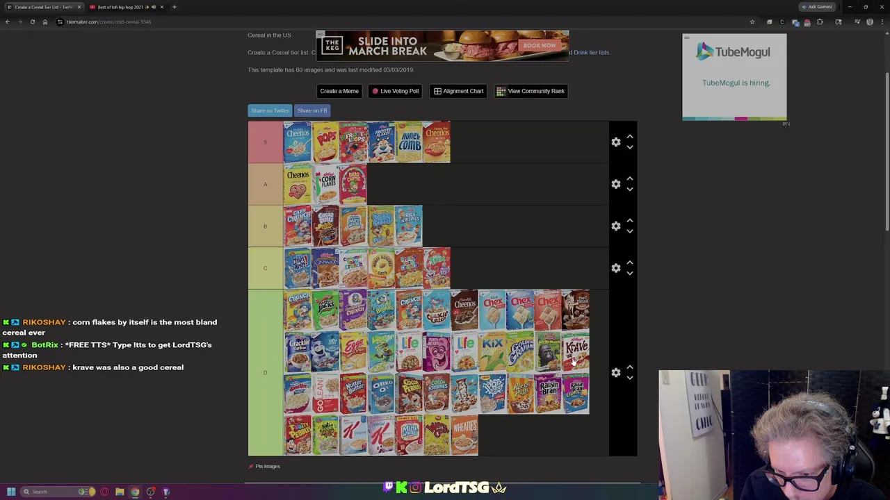Viewport: 890px width, 500px height.
Task: Move C tier row down with arrow
Action: coord(630,273)
